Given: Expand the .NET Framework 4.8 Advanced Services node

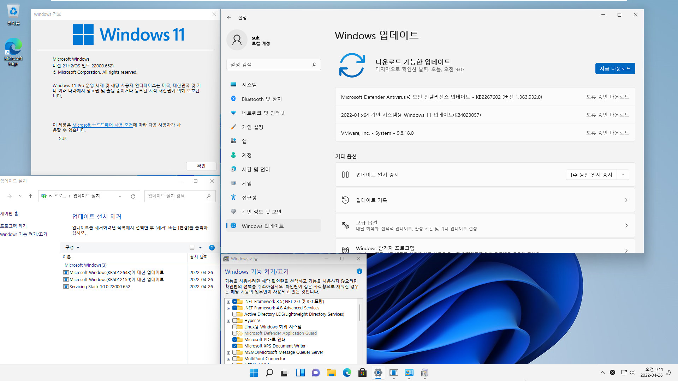Looking at the screenshot, I should click(x=228, y=308).
